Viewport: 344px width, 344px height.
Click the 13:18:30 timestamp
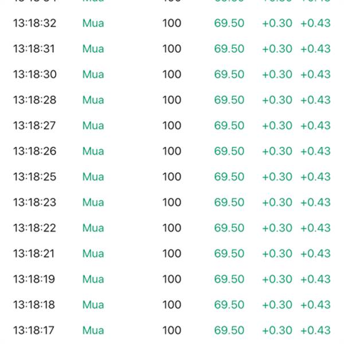[x=35, y=75]
